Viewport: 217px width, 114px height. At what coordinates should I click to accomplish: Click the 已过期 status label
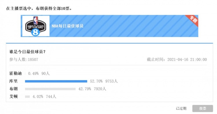pos(181,108)
